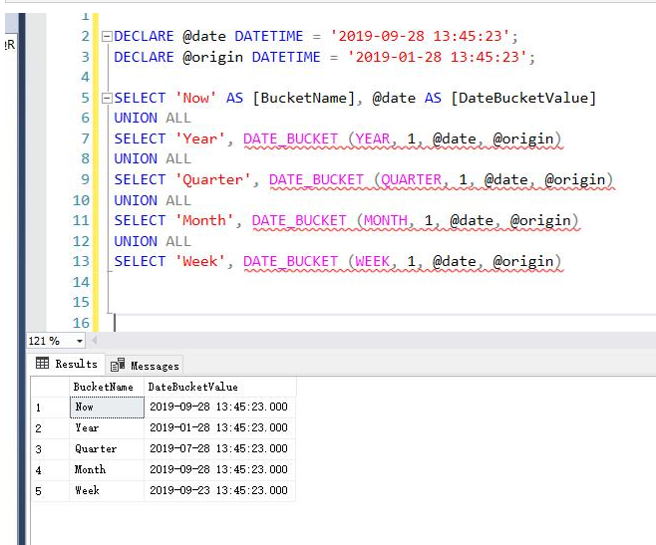
Task: Open the 121 % zoom dropdown
Action: pos(80,341)
